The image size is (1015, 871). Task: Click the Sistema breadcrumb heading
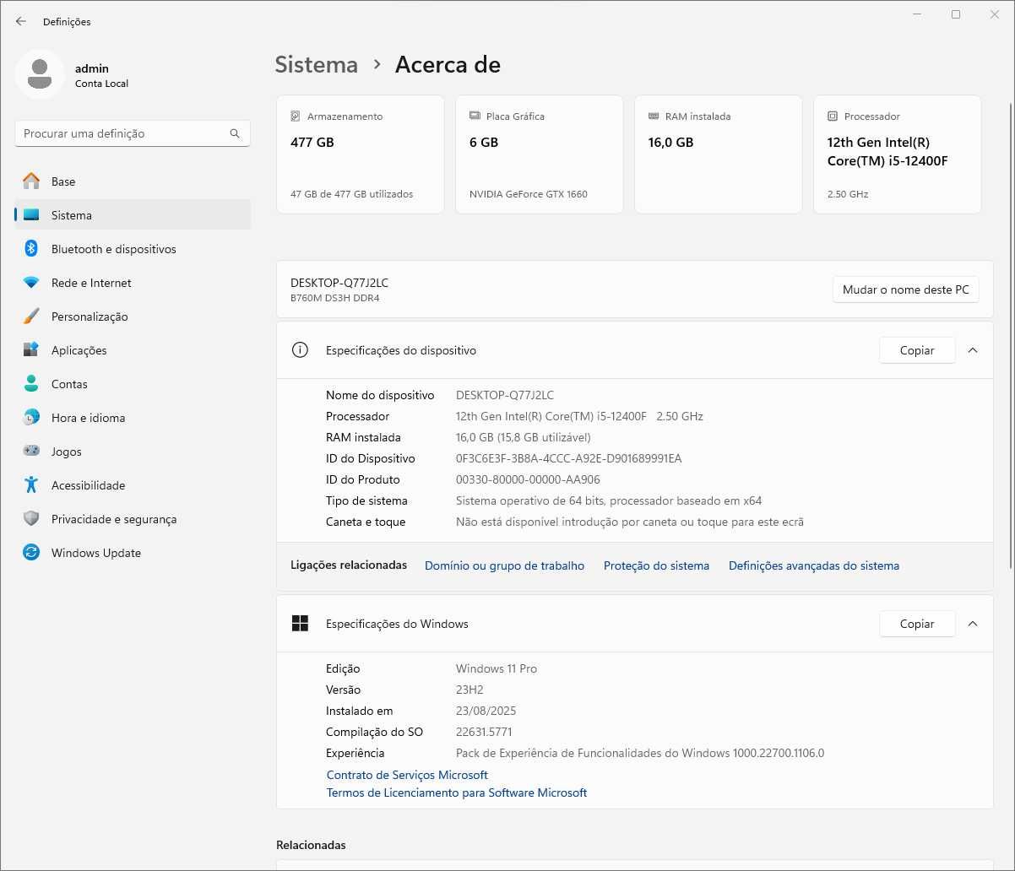coord(317,64)
